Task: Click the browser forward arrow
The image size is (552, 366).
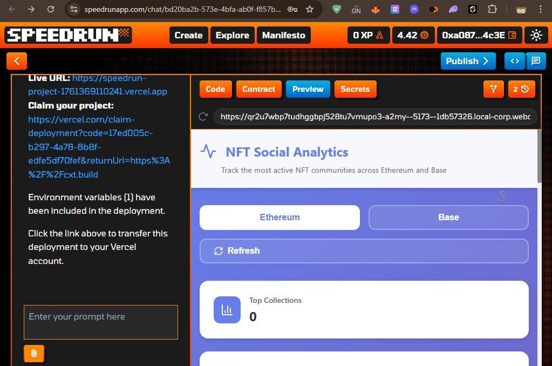Action: [31, 9]
